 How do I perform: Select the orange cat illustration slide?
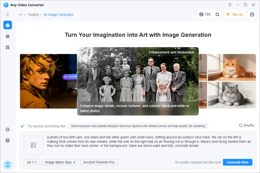[x=232, y=67]
